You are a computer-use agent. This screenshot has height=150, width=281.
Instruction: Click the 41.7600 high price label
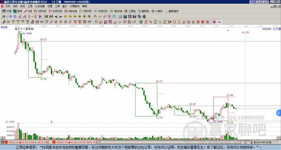[27, 33]
